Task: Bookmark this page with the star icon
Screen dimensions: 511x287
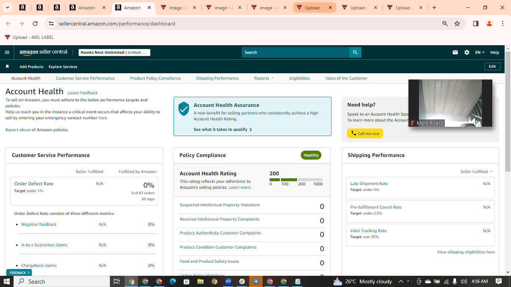Action: click(x=457, y=24)
